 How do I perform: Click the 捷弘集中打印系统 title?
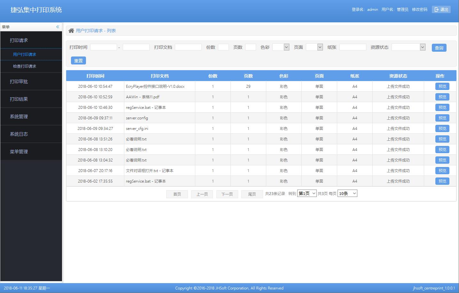(x=36, y=10)
